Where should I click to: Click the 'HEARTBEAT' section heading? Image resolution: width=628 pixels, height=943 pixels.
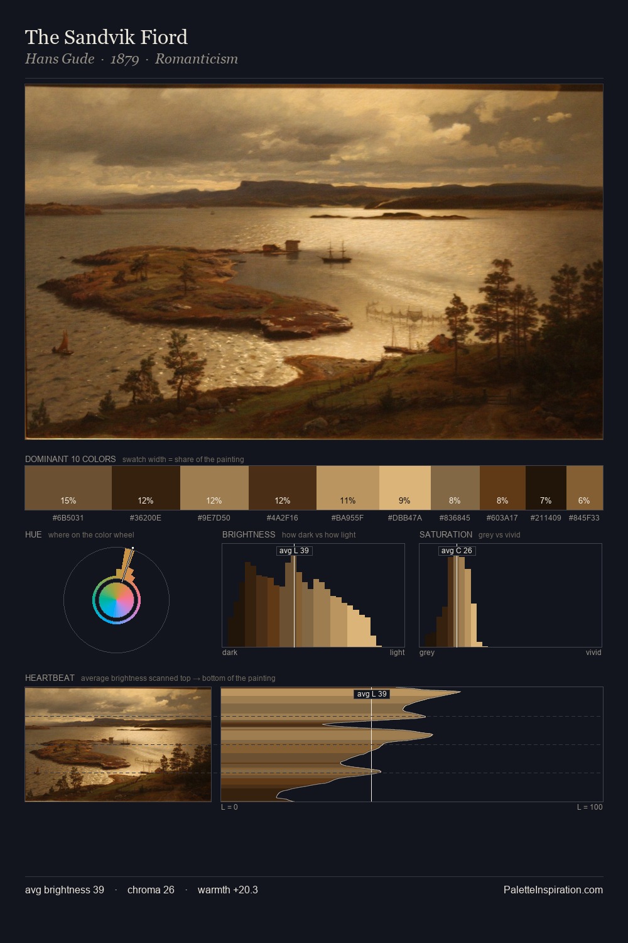50,678
